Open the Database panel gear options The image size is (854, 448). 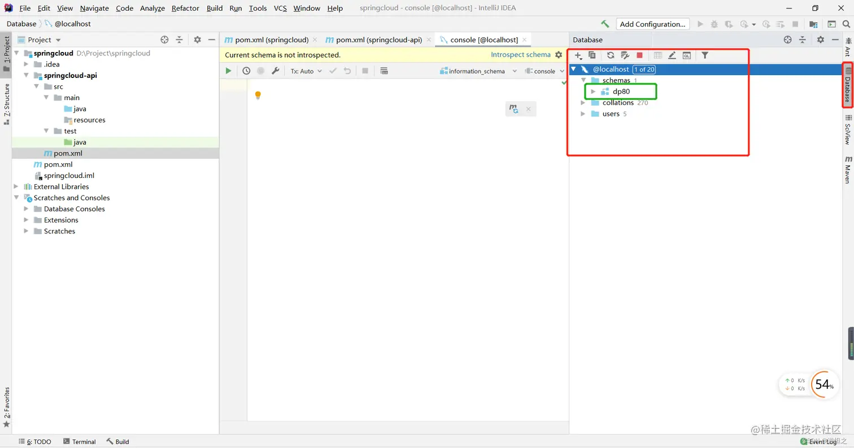[x=820, y=40]
